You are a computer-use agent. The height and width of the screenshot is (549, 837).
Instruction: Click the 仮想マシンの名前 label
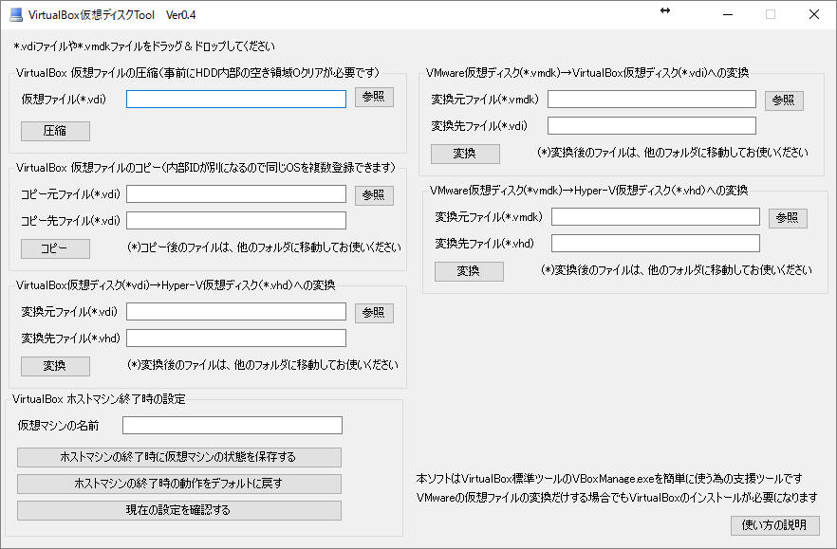click(58, 425)
